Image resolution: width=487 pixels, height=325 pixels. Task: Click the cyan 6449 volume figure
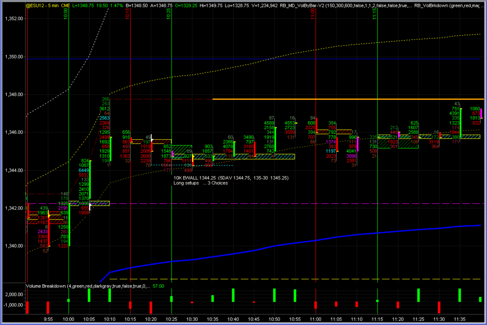(84, 170)
